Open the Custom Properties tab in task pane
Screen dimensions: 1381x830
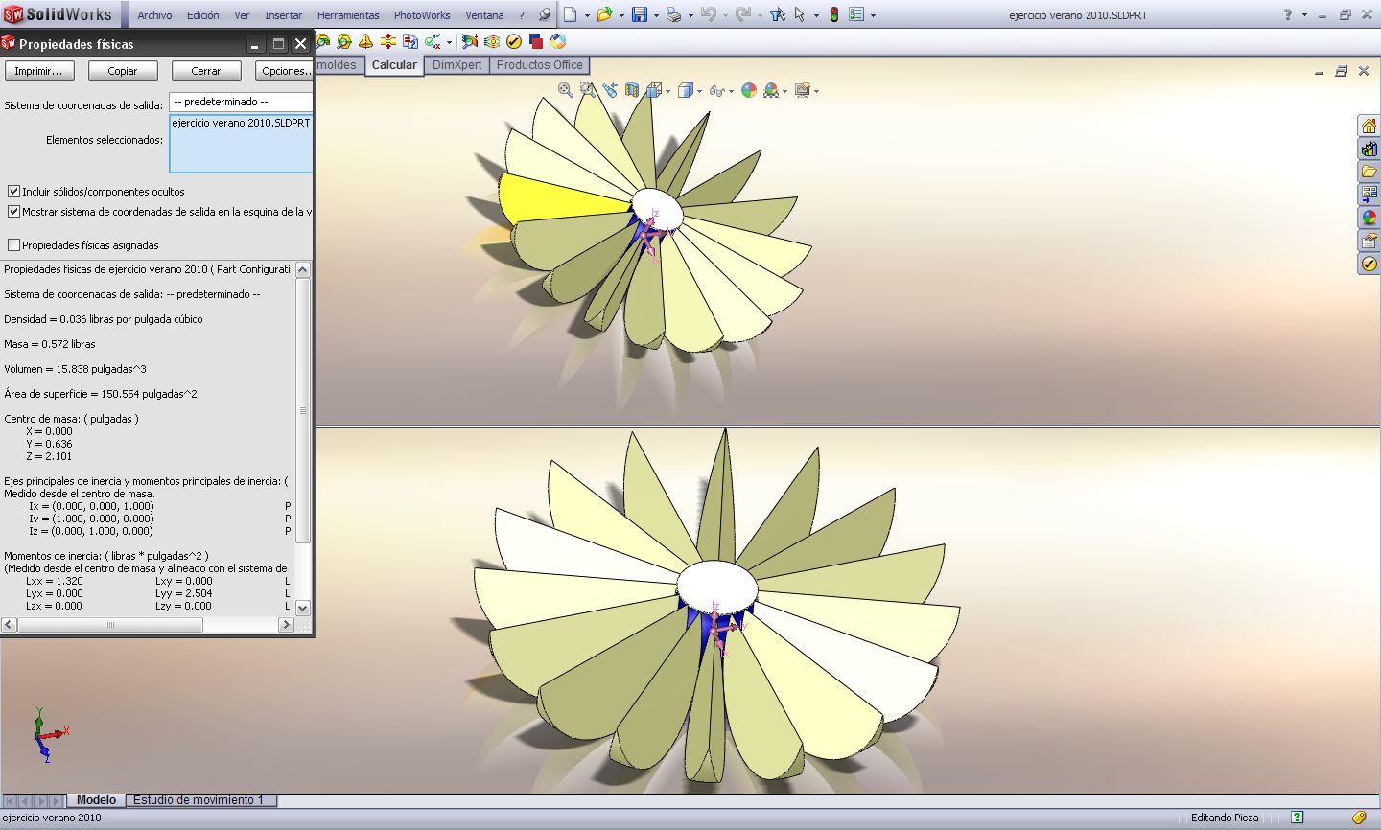[x=1369, y=241]
